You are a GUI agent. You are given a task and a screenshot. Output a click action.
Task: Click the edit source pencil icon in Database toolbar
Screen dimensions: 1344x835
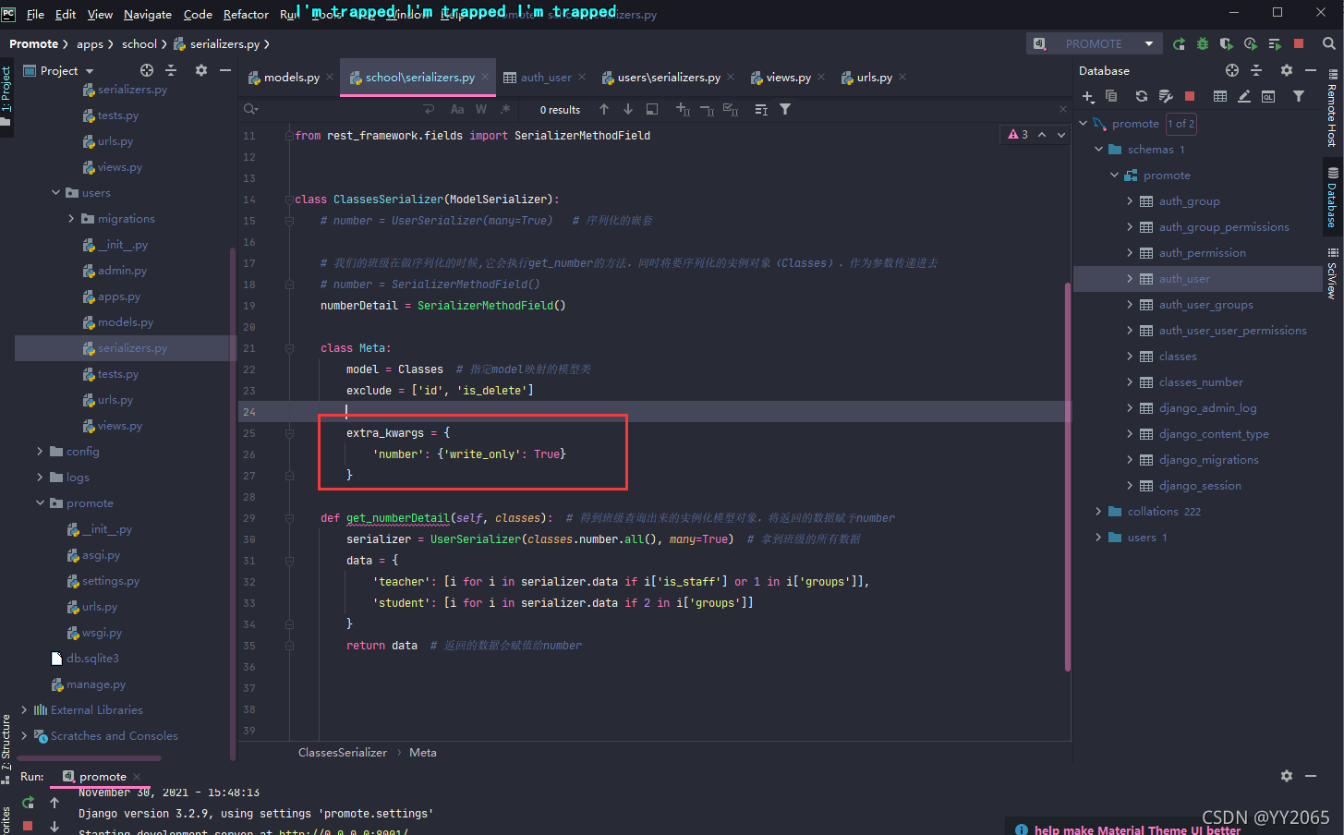coord(1244,96)
